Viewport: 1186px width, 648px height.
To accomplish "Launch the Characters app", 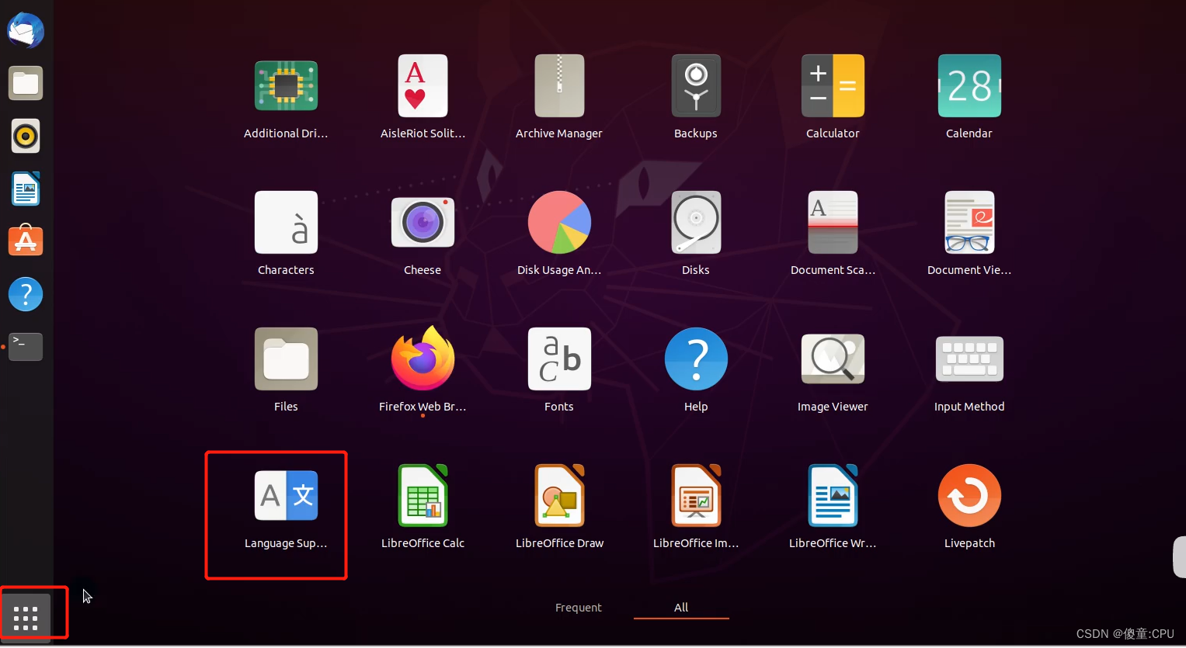I will [x=286, y=222].
